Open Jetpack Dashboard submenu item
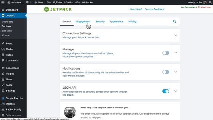213x120 pixels. pos(7,22)
